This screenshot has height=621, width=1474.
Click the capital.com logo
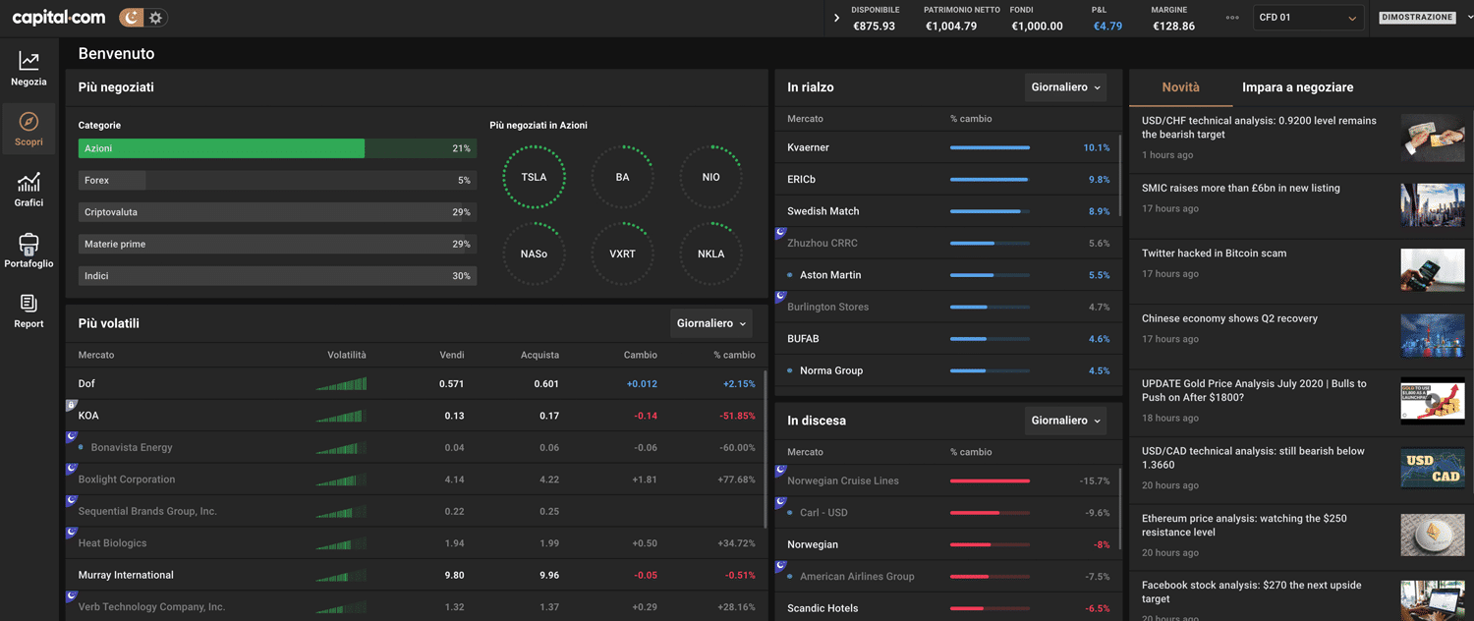click(x=58, y=17)
